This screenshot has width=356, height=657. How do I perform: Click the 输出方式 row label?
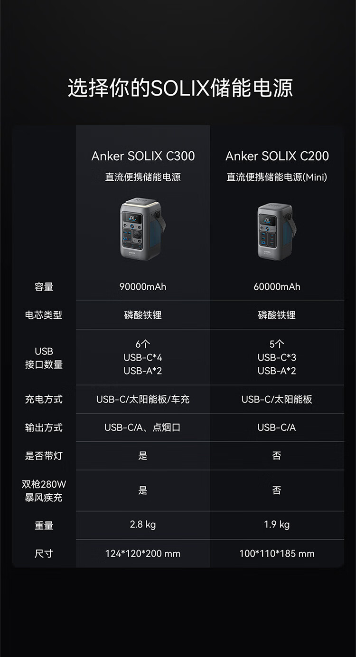[x=44, y=428]
